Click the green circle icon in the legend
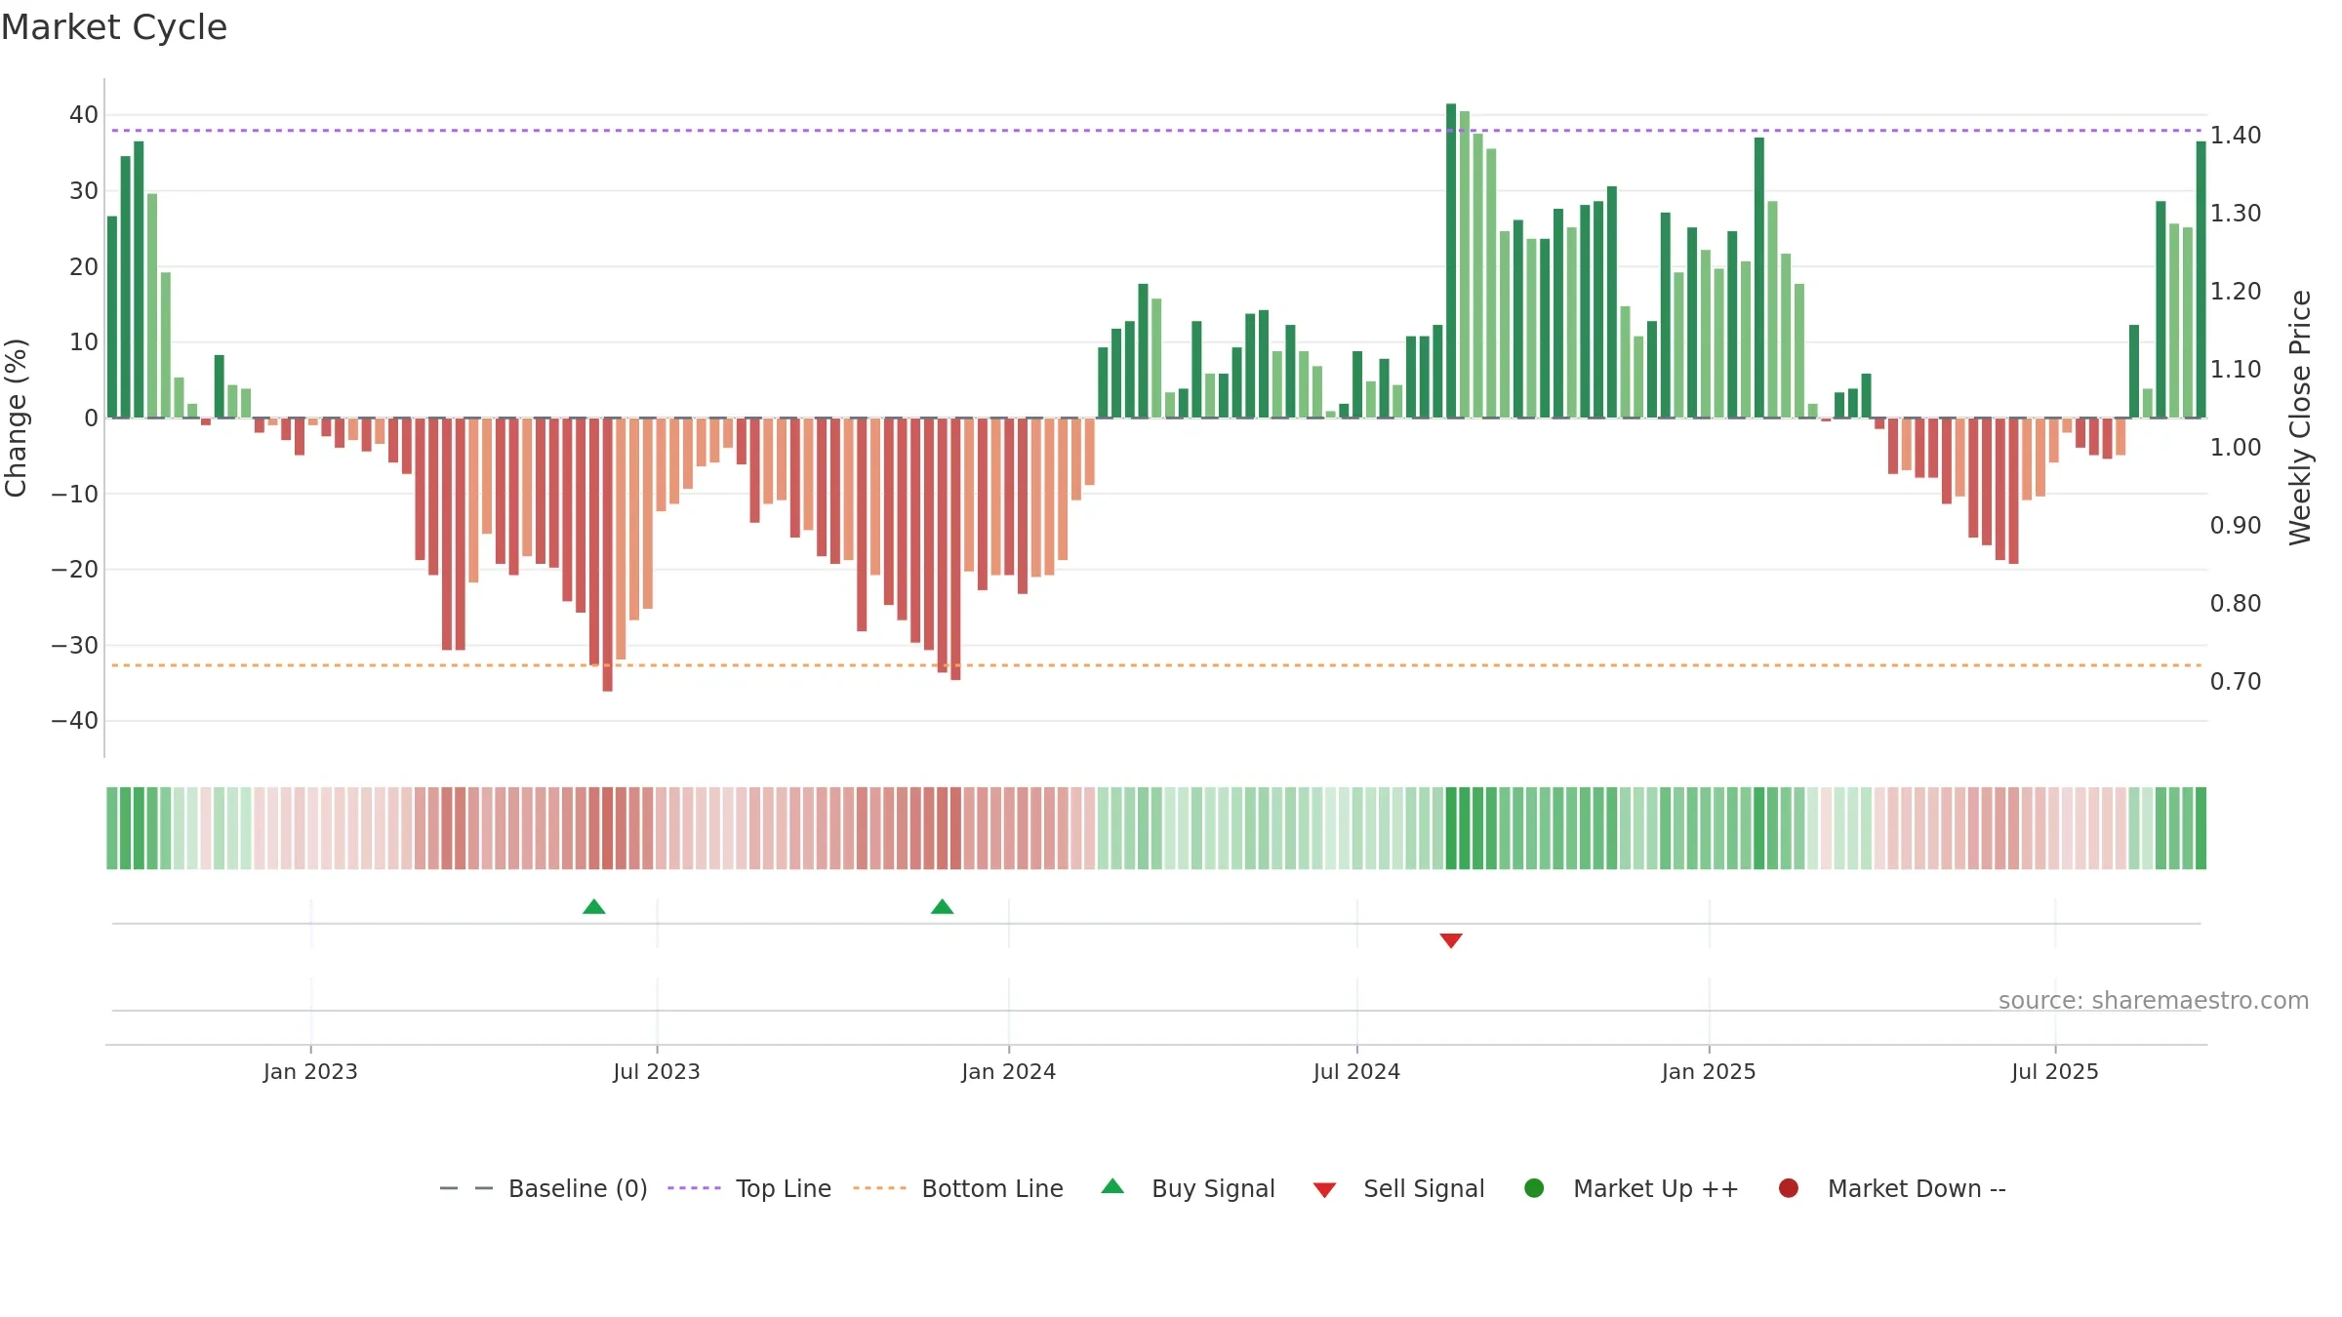Image resolution: width=2342 pixels, height=1317 pixels. click(1534, 1188)
